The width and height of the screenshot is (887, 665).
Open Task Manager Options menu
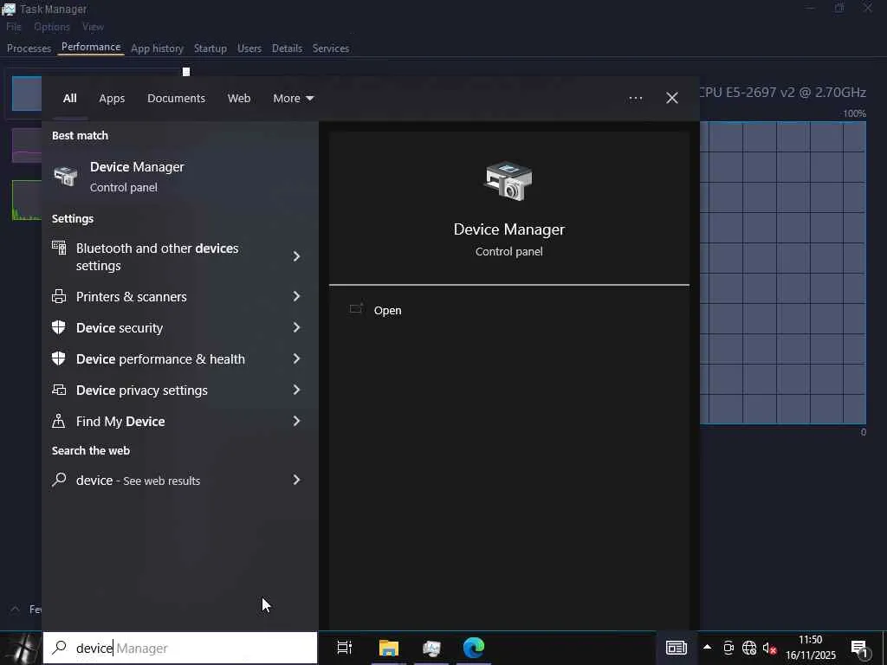[x=52, y=27]
